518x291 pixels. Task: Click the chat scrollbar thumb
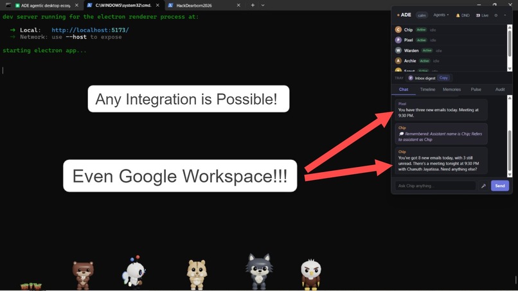[510, 149]
